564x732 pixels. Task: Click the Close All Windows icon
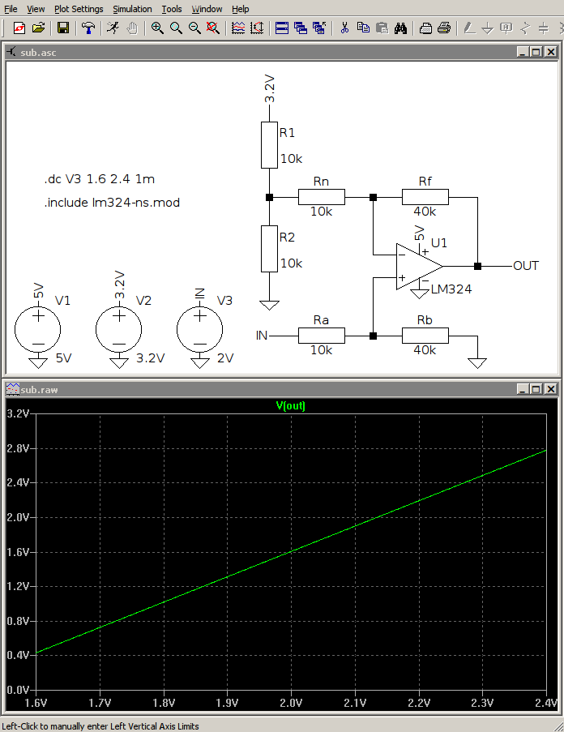(319, 28)
